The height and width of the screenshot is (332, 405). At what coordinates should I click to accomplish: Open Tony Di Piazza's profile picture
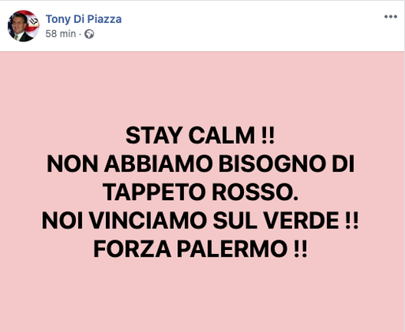[23, 26]
